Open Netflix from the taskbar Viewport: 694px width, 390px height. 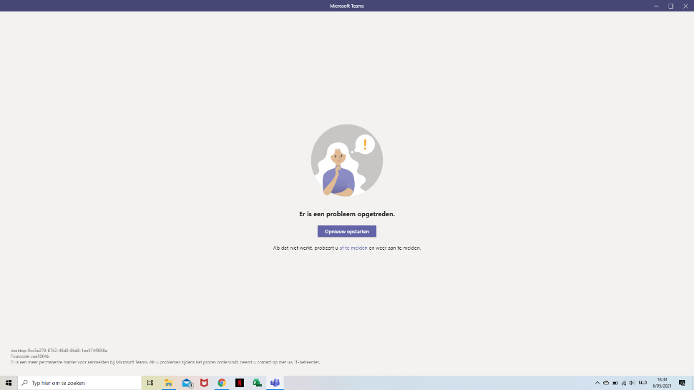click(240, 382)
